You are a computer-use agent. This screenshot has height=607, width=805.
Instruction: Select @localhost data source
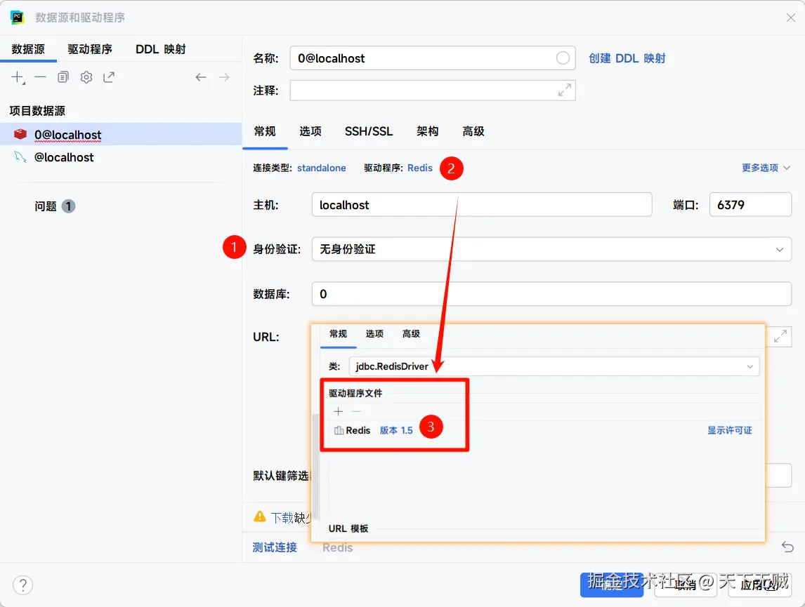(x=121, y=157)
